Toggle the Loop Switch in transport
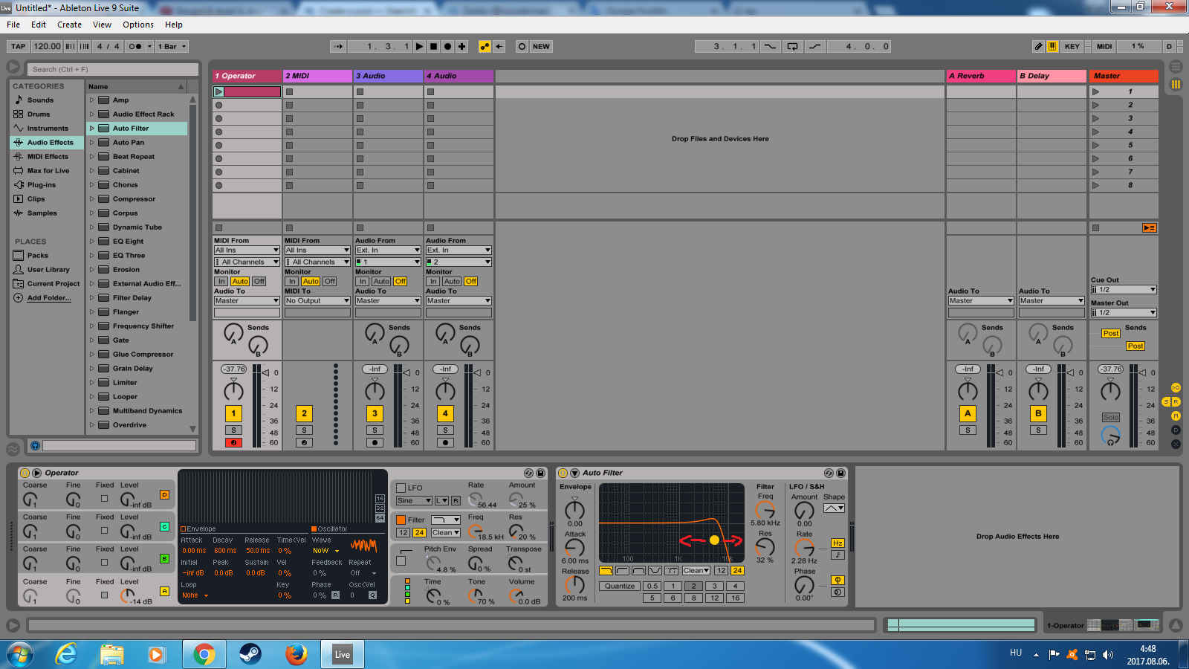Screen dimensions: 1189x669 [x=793, y=46]
